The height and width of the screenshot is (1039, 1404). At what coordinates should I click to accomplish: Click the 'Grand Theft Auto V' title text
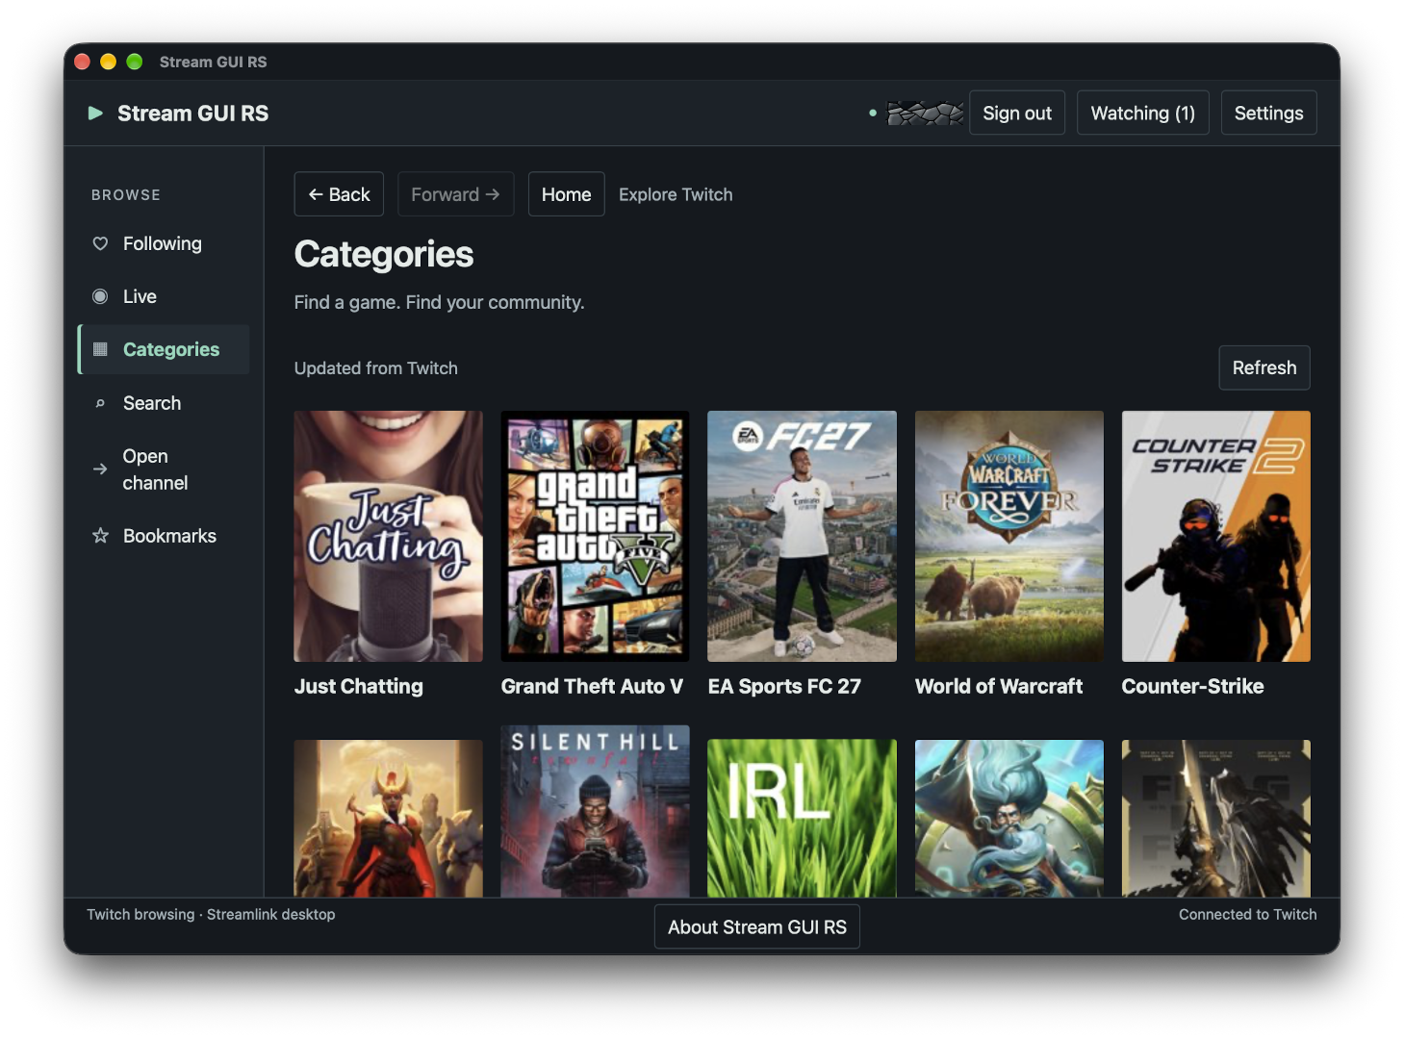point(592,686)
